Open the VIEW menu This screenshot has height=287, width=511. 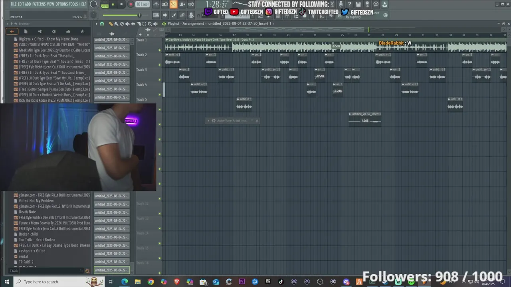coord(51,4)
